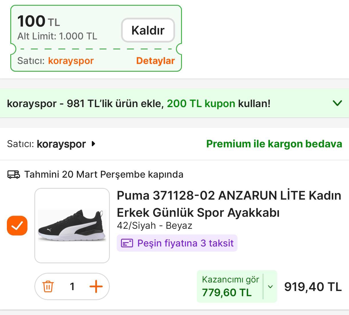
Task: Click the arrow next to korayspor seller
Action: point(93,144)
